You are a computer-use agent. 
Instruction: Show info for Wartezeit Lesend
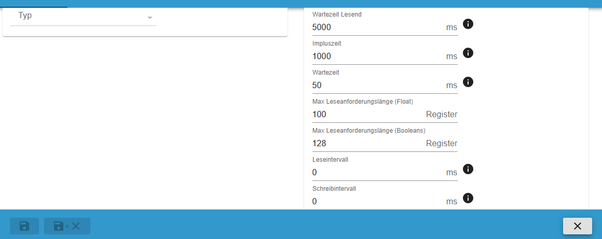click(468, 24)
